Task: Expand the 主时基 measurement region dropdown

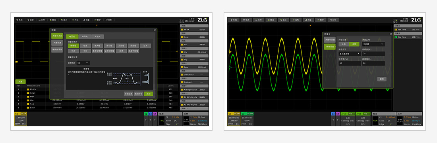Action: 373,44
